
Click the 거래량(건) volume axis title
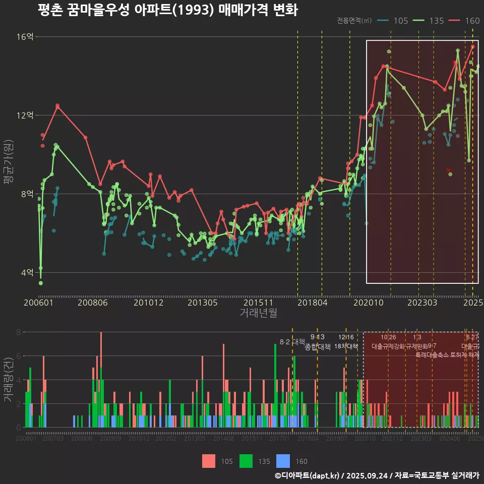click(9, 380)
